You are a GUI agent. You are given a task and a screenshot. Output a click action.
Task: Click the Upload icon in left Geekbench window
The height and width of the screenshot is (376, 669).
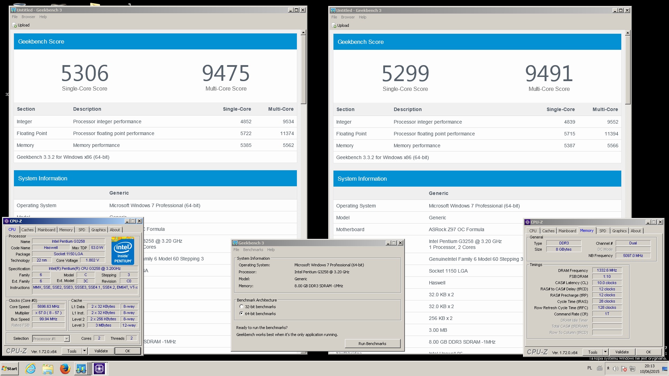pos(14,25)
